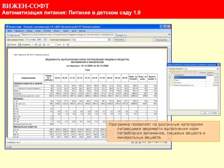Open the Категория питающихся dropdown in the norms dialog
Image resolution: width=224 pixels, height=168 pixels.
pos(218,69)
